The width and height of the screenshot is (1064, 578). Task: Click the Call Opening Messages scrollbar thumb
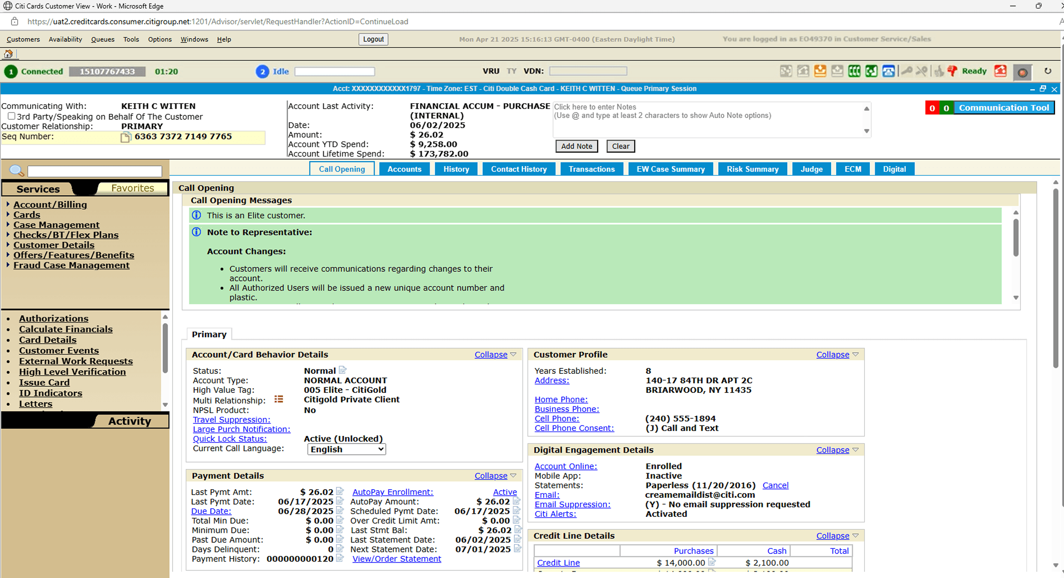[1016, 238]
